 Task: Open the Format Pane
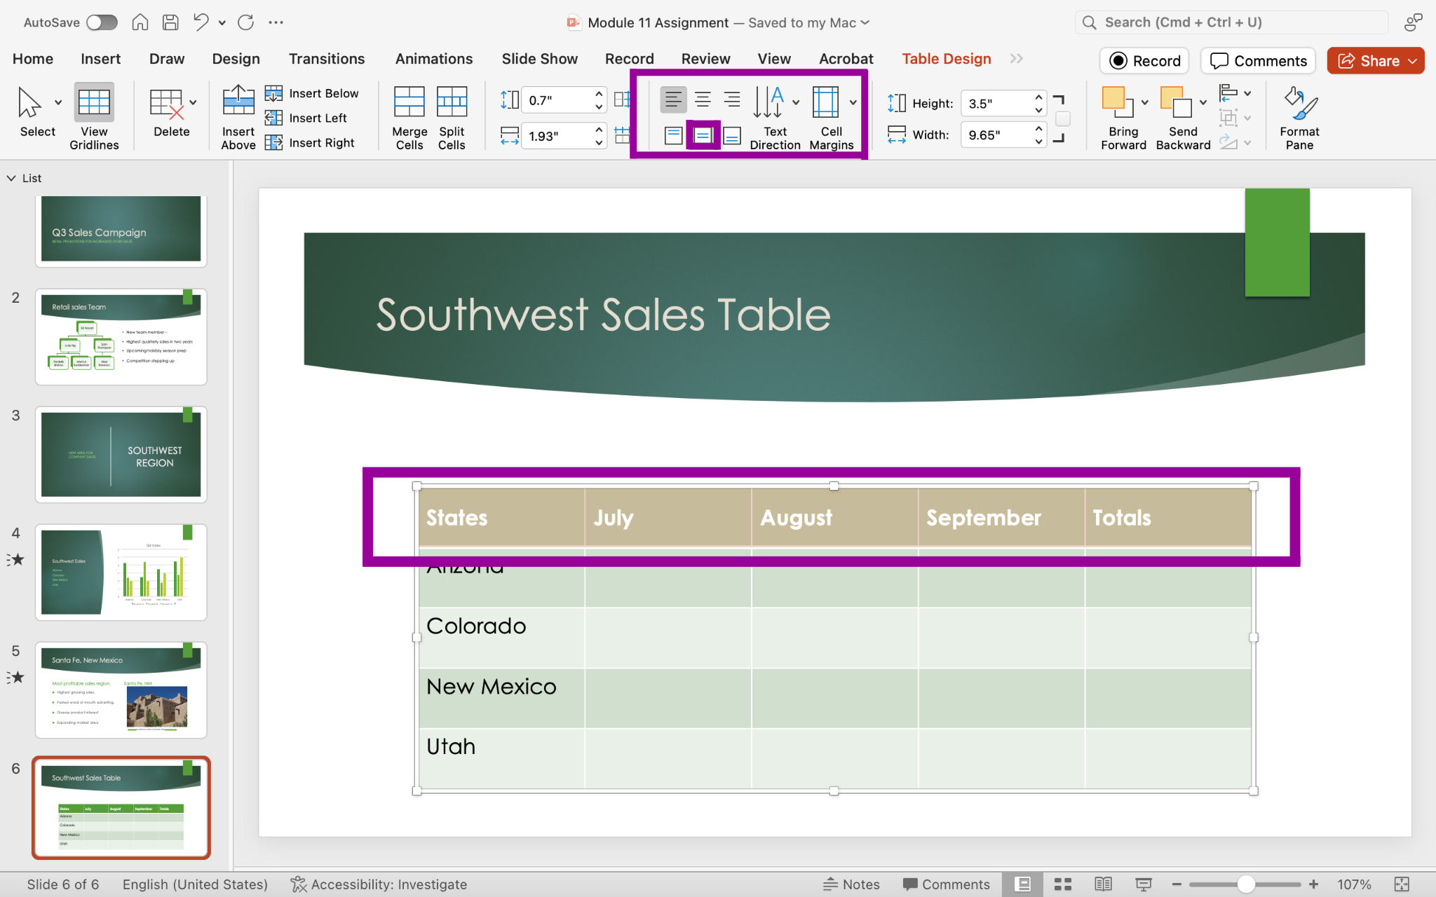point(1299,118)
